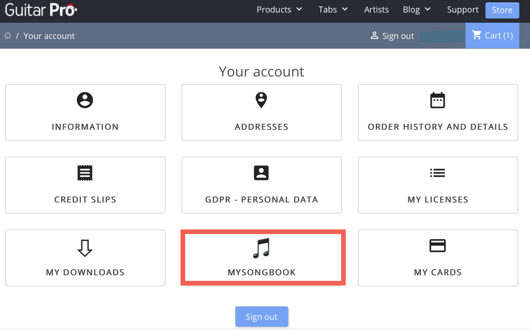Open the MYSONGBOOK label

(262, 273)
